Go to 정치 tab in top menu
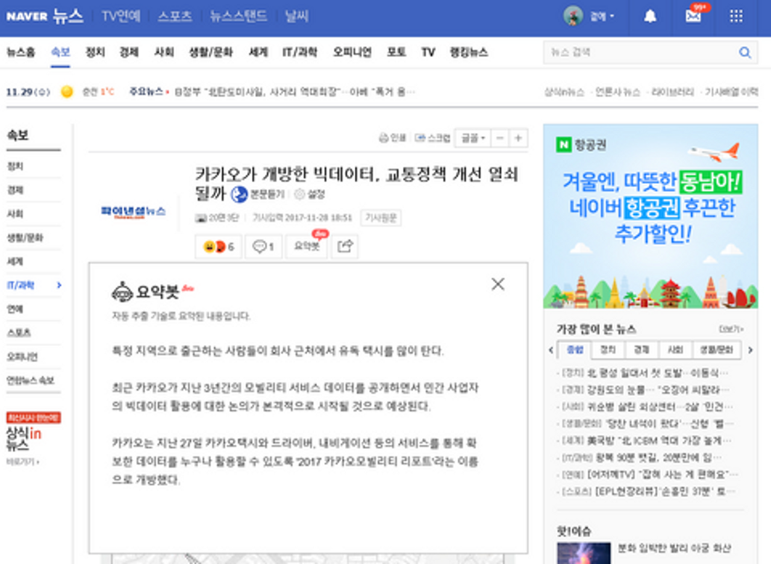Screen dimensions: 771x564 [x=95, y=52]
